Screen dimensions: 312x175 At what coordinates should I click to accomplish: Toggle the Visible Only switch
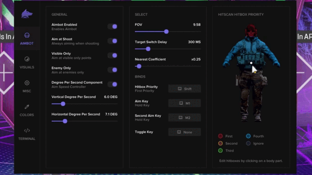(x=112, y=55)
